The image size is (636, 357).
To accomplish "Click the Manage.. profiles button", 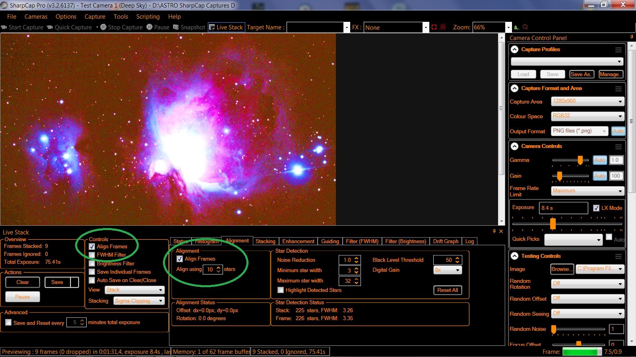I will (x=611, y=75).
